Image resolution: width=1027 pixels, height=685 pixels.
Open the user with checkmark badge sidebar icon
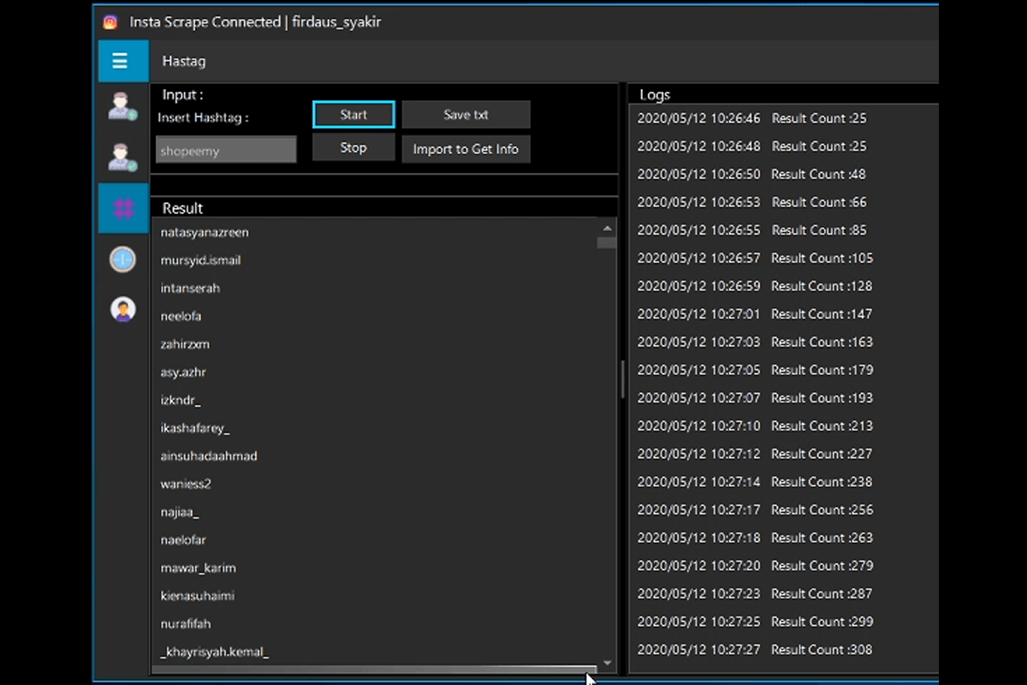pyautogui.click(x=122, y=157)
